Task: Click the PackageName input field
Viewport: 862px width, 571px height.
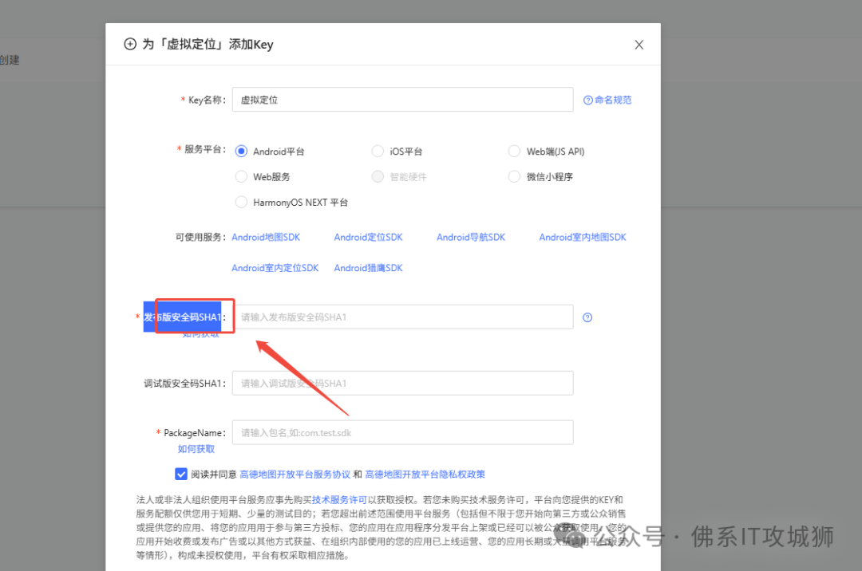Action: [402, 432]
